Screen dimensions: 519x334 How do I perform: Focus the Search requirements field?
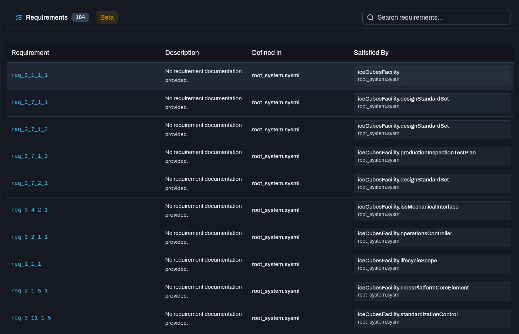(x=436, y=17)
